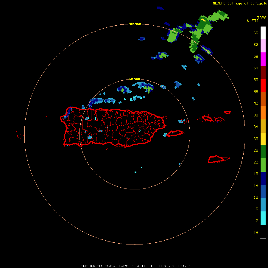Click the 'TH' legend label text
Image resolution: width=268 pixels, height=268 pixels.
click(x=256, y=233)
